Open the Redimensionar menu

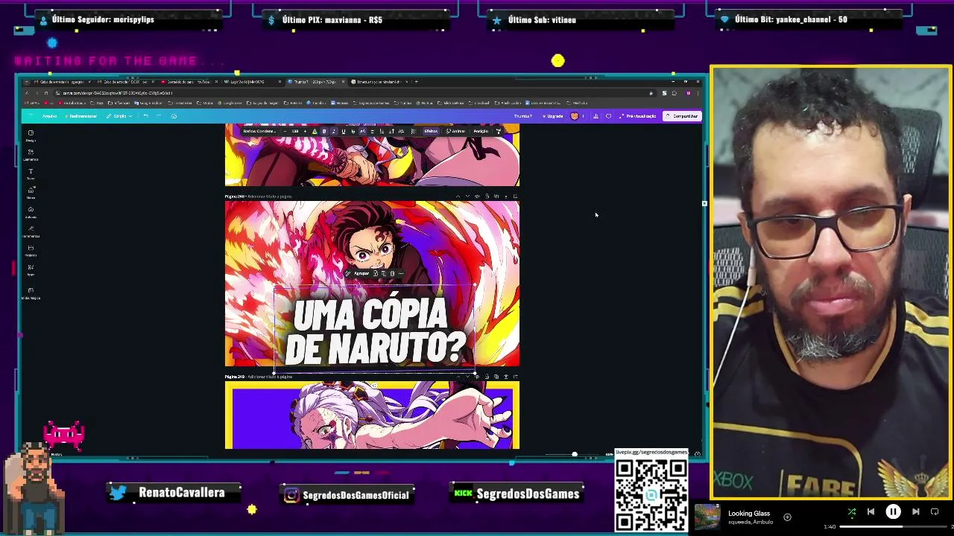[80, 116]
